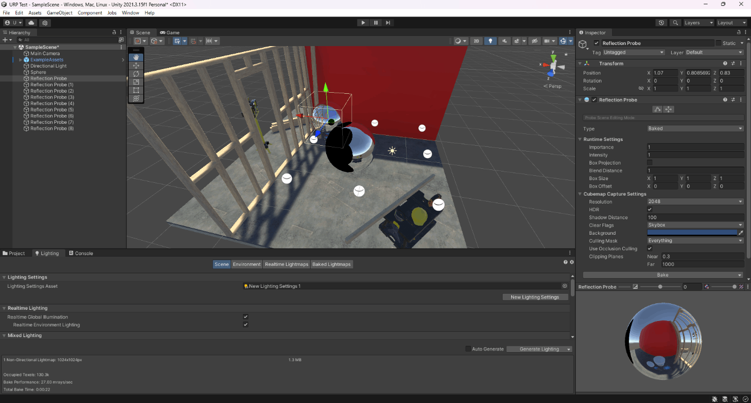This screenshot has width=751, height=403.
Task: Open the Layout dropdown in toolbar
Action: (732, 23)
